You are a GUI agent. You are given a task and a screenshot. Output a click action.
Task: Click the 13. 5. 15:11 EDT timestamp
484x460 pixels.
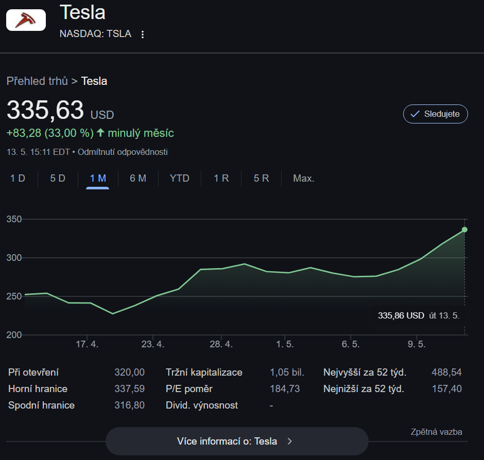tap(38, 152)
